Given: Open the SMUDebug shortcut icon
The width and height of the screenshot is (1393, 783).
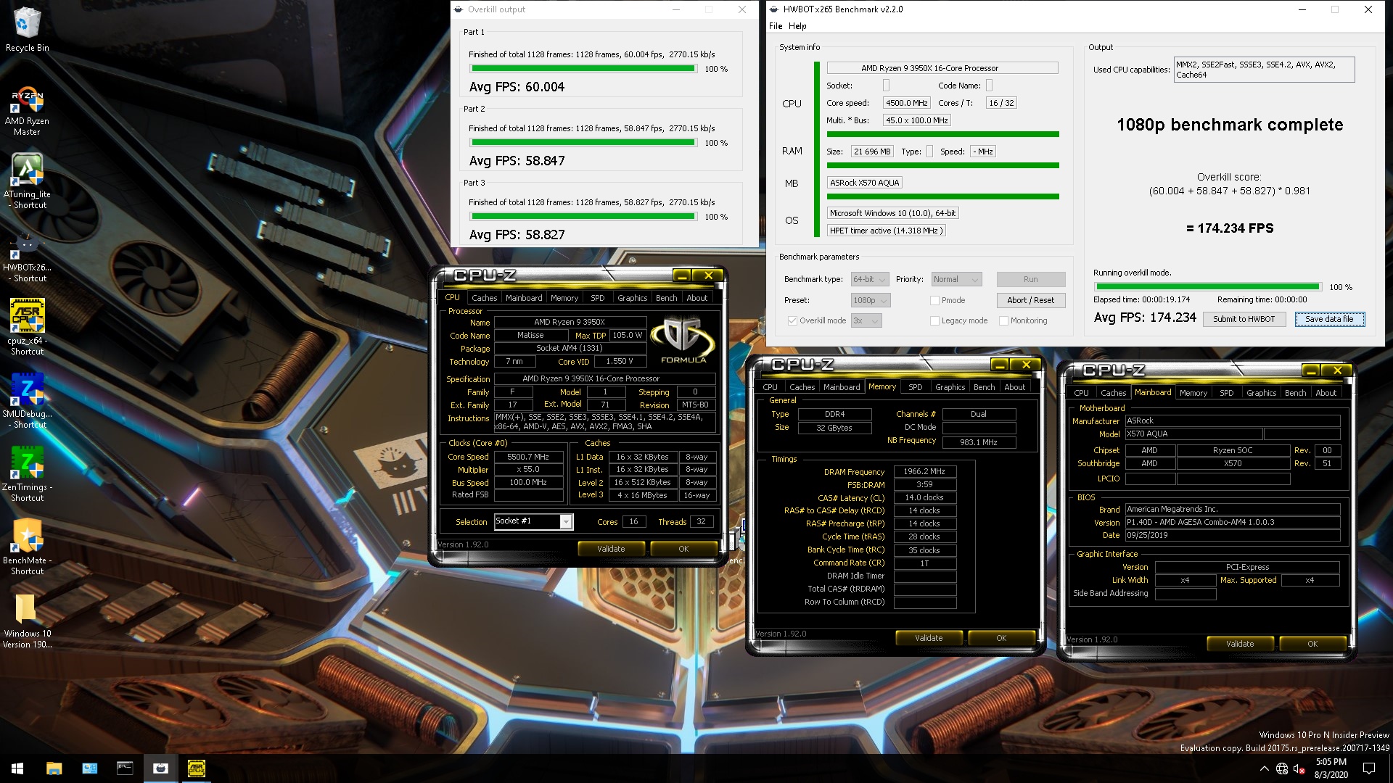Looking at the screenshot, I should [27, 400].
